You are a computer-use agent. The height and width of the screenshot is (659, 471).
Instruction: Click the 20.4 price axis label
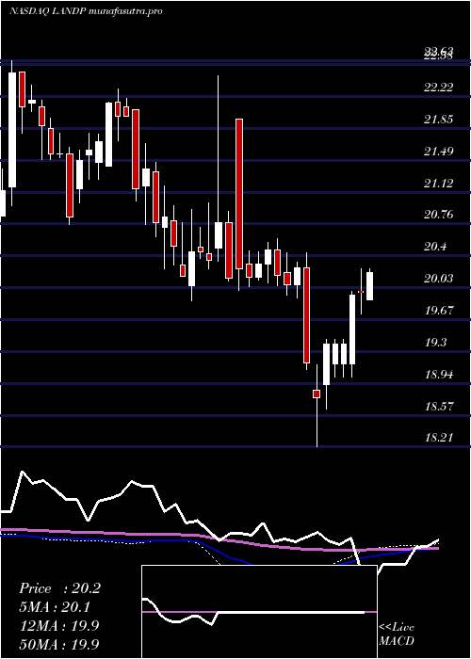pyautogui.click(x=435, y=247)
